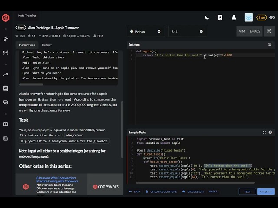Click 'from solution import apple' test line
This screenshot has height=208, width=278.
[x=158, y=143]
